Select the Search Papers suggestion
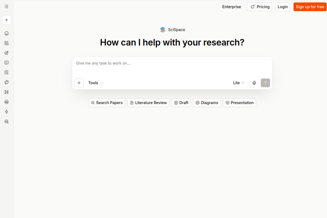 point(107,103)
